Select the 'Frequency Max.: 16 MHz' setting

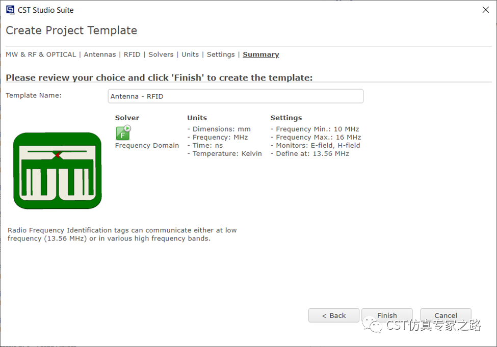[x=316, y=137]
